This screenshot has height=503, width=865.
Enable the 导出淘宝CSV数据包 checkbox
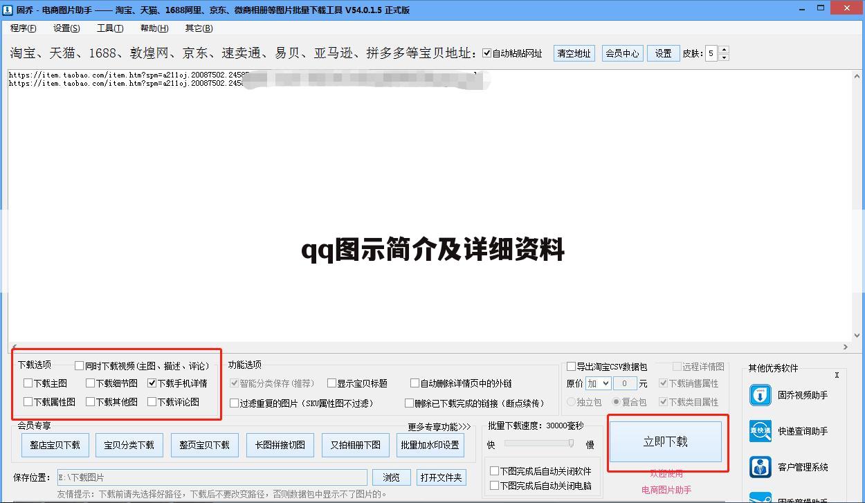point(571,367)
